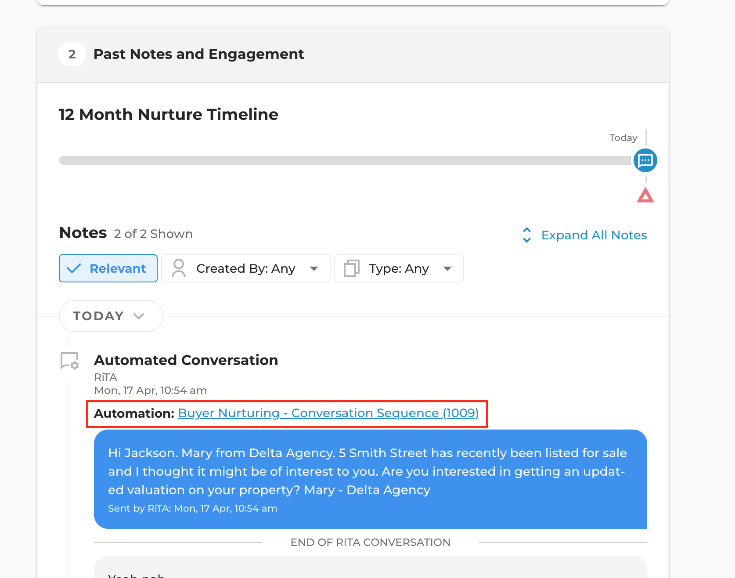This screenshot has height=578, width=735.
Task: Collapse the TODAY section
Action: click(111, 316)
